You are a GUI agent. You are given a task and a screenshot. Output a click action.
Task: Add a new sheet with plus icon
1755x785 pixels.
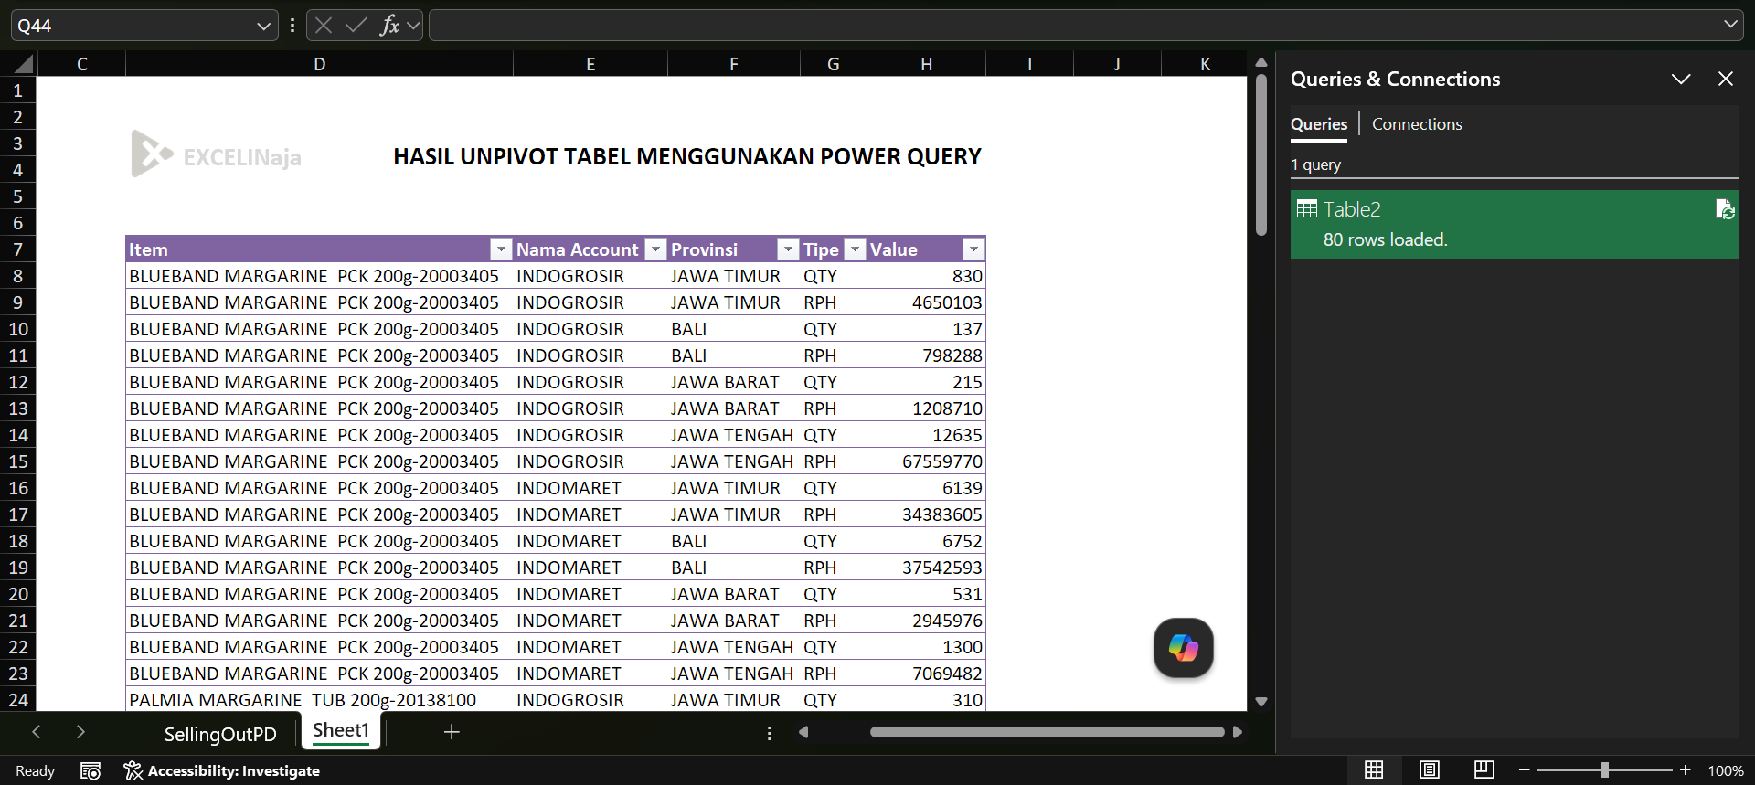(452, 732)
